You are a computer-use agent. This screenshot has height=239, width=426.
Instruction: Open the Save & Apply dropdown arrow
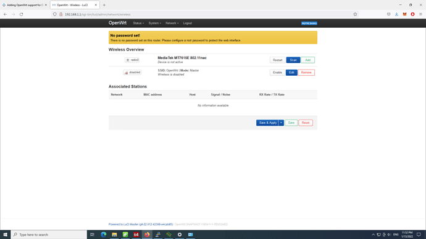pos(281,123)
